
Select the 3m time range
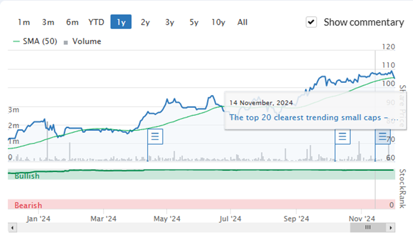point(48,22)
